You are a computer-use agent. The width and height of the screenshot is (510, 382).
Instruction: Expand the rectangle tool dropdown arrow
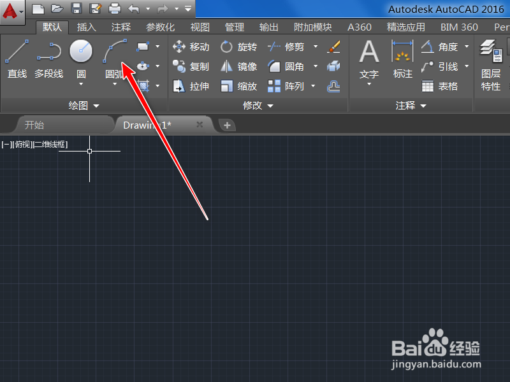[157, 46]
